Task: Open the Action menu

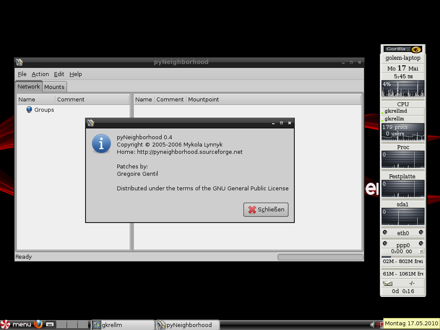Action: point(40,74)
